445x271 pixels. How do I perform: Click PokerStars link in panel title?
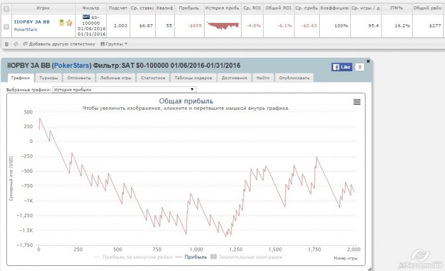71,65
